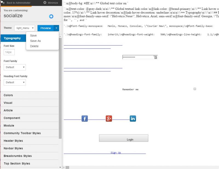Click the horizontal scrollbar thumb at bottom

[67, 167]
